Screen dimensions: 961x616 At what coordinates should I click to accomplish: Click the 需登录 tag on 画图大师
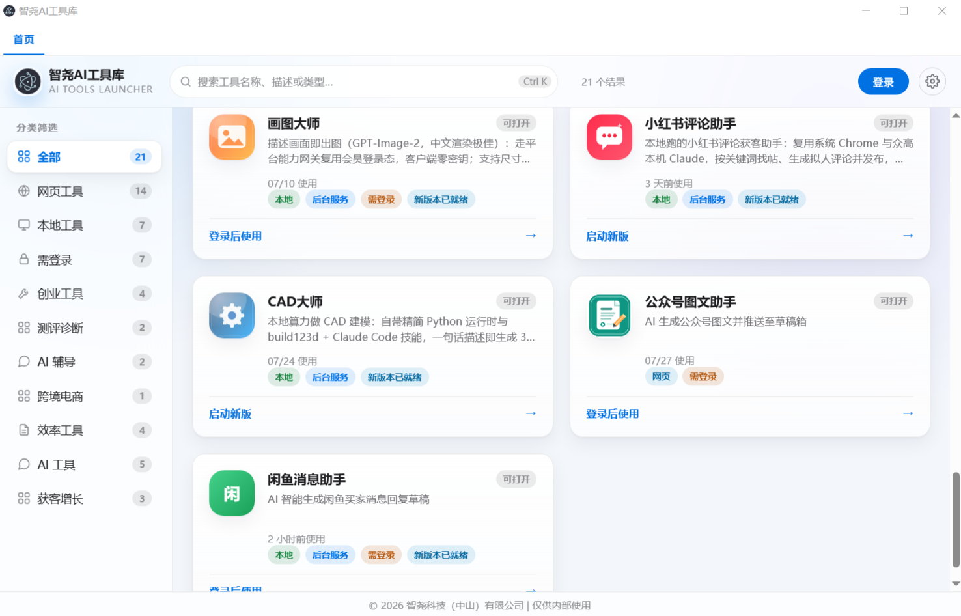(381, 199)
